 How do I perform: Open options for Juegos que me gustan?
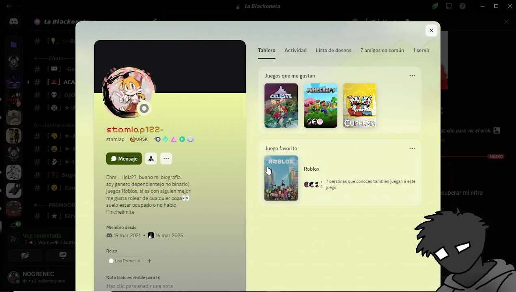(412, 76)
